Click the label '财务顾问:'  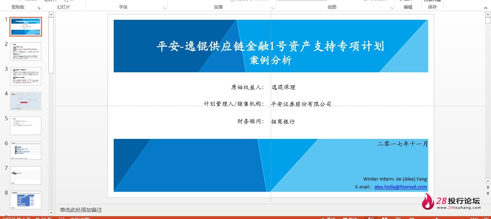pyautogui.click(x=251, y=122)
